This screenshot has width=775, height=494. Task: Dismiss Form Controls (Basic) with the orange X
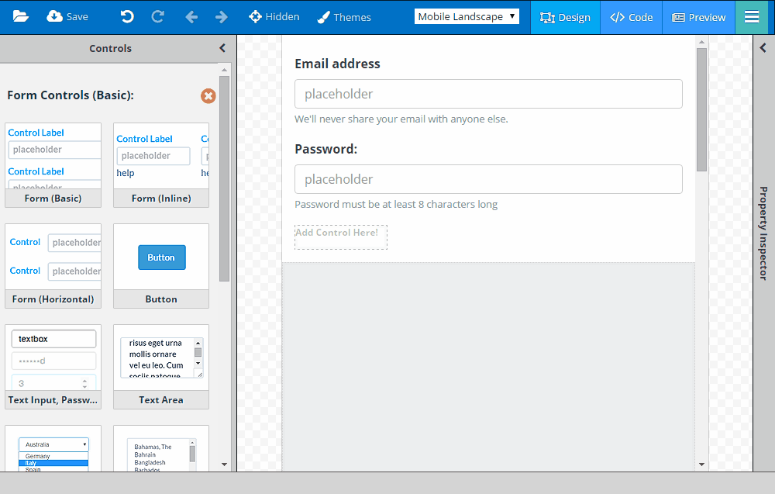208,95
